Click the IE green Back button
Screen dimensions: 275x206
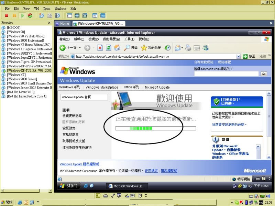(x=63, y=48)
